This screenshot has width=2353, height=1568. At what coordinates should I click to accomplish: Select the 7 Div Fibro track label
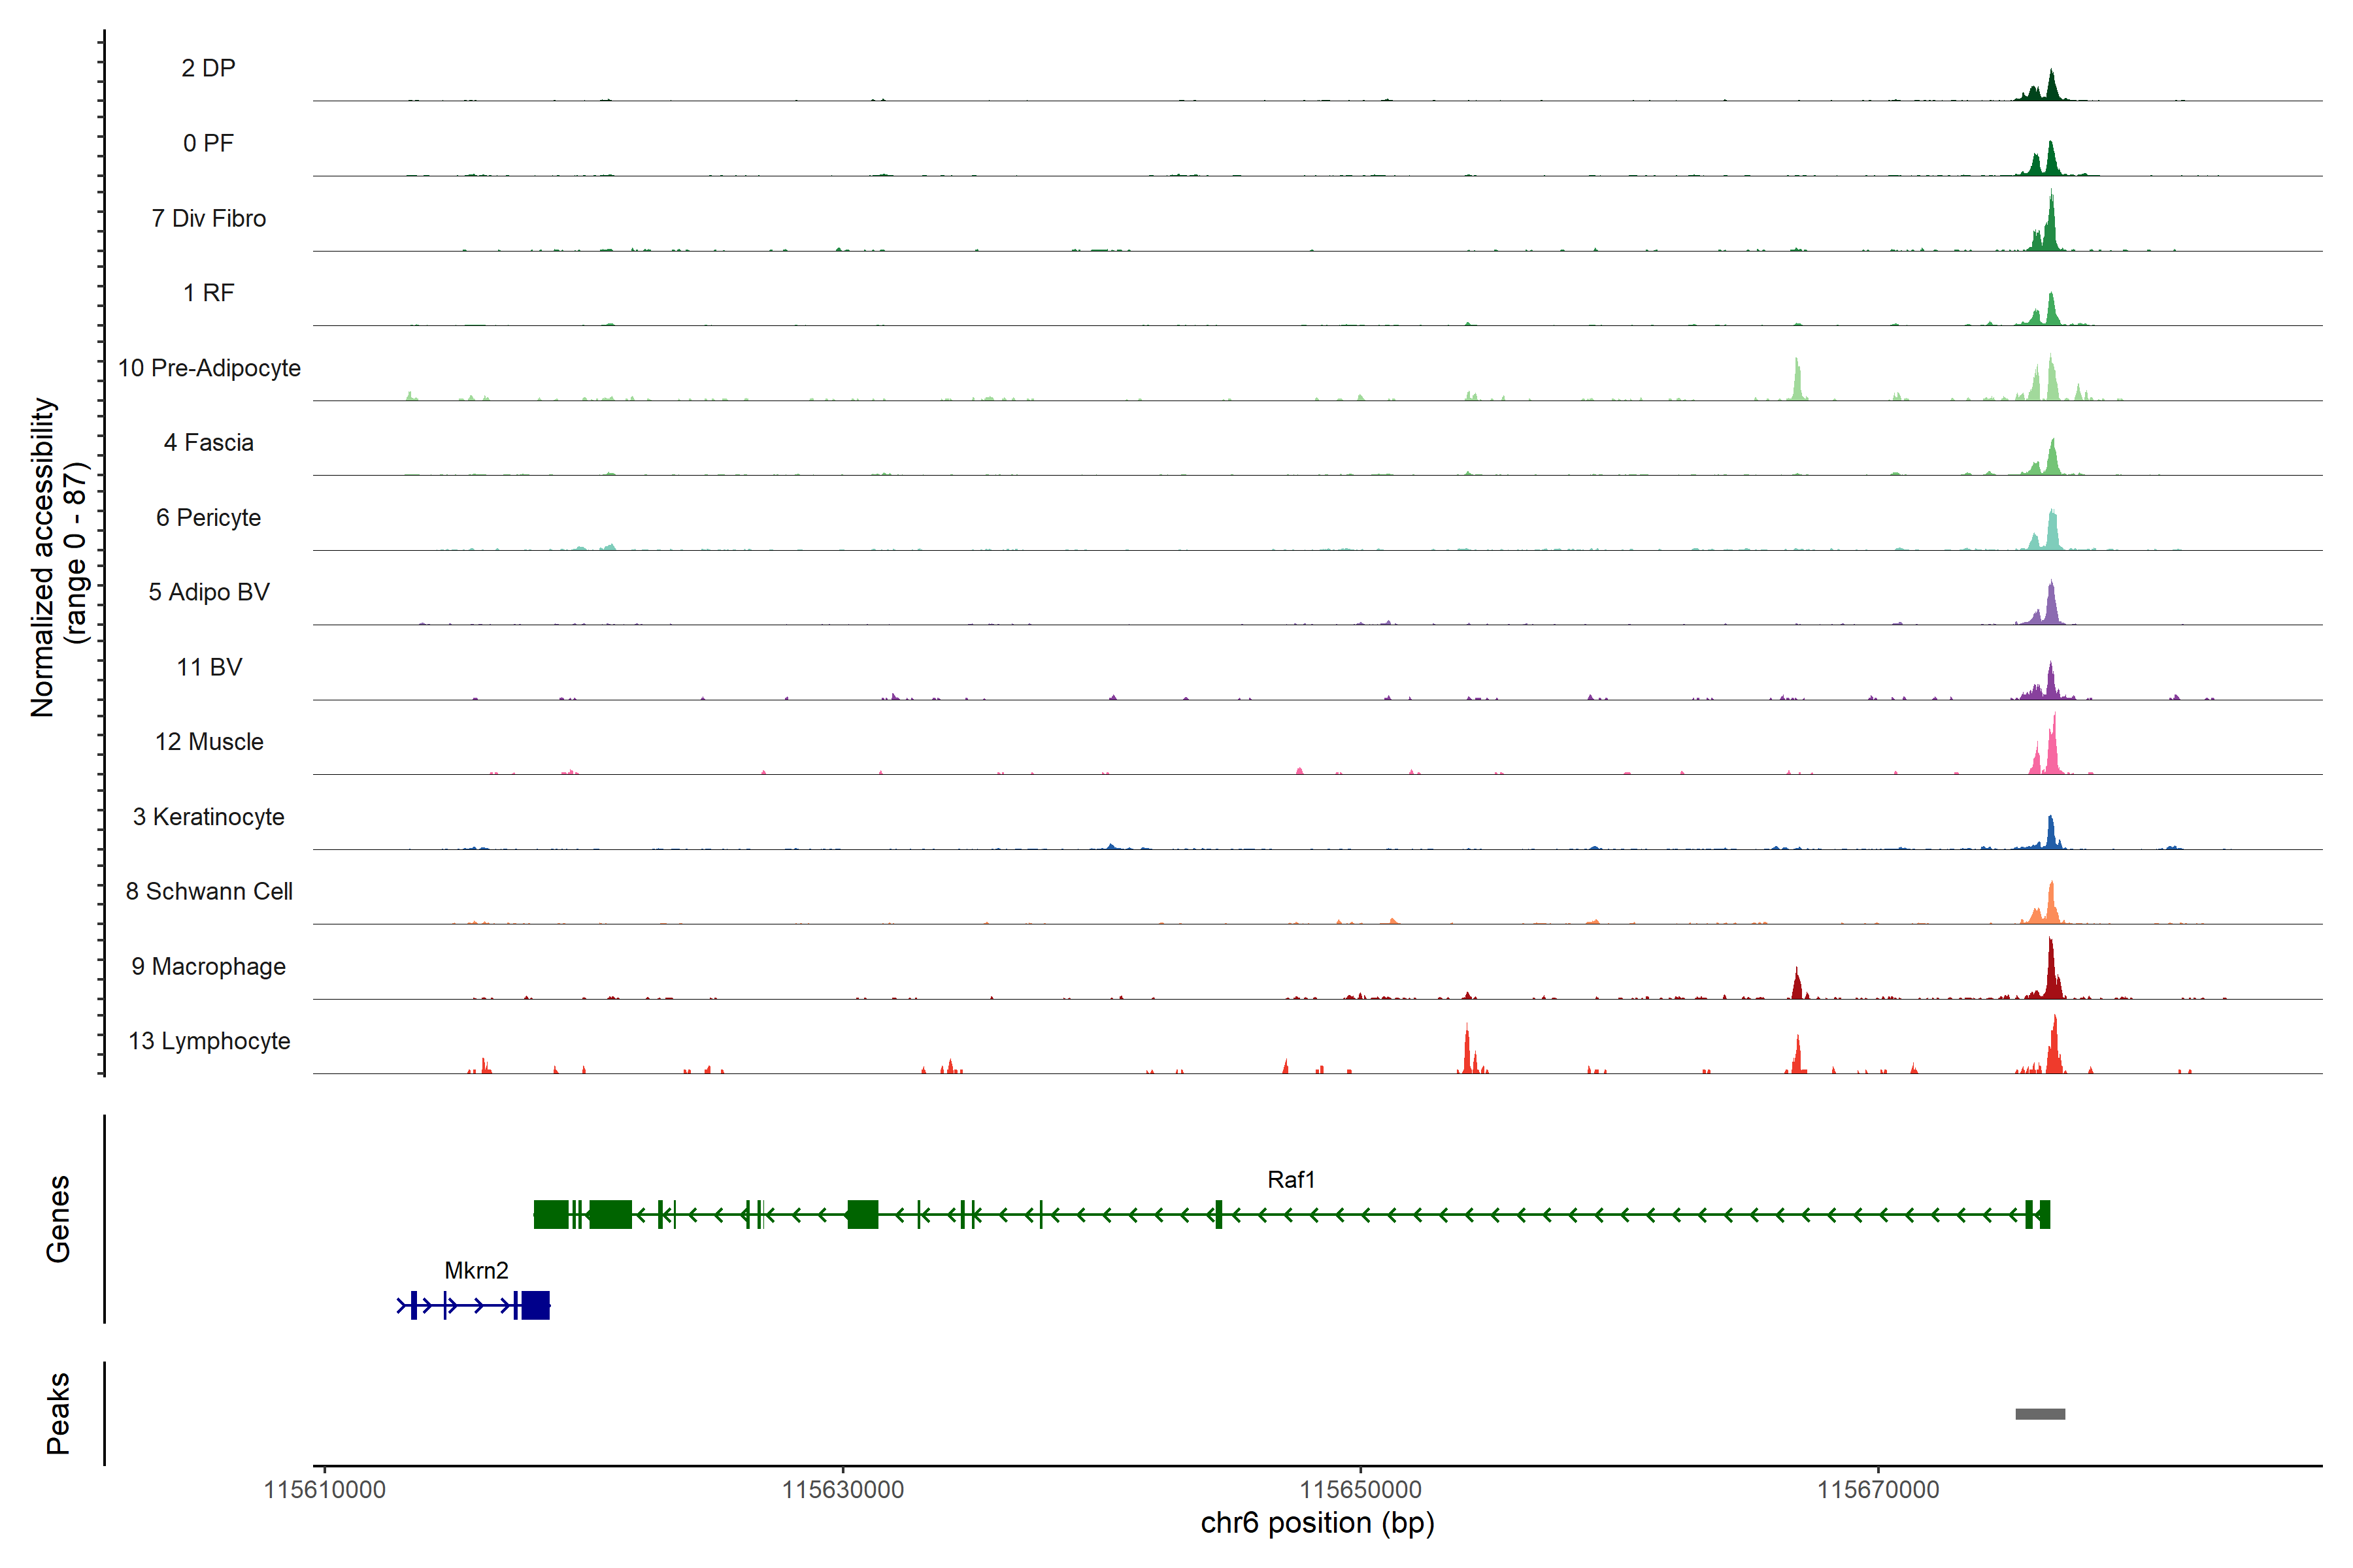[x=208, y=218]
